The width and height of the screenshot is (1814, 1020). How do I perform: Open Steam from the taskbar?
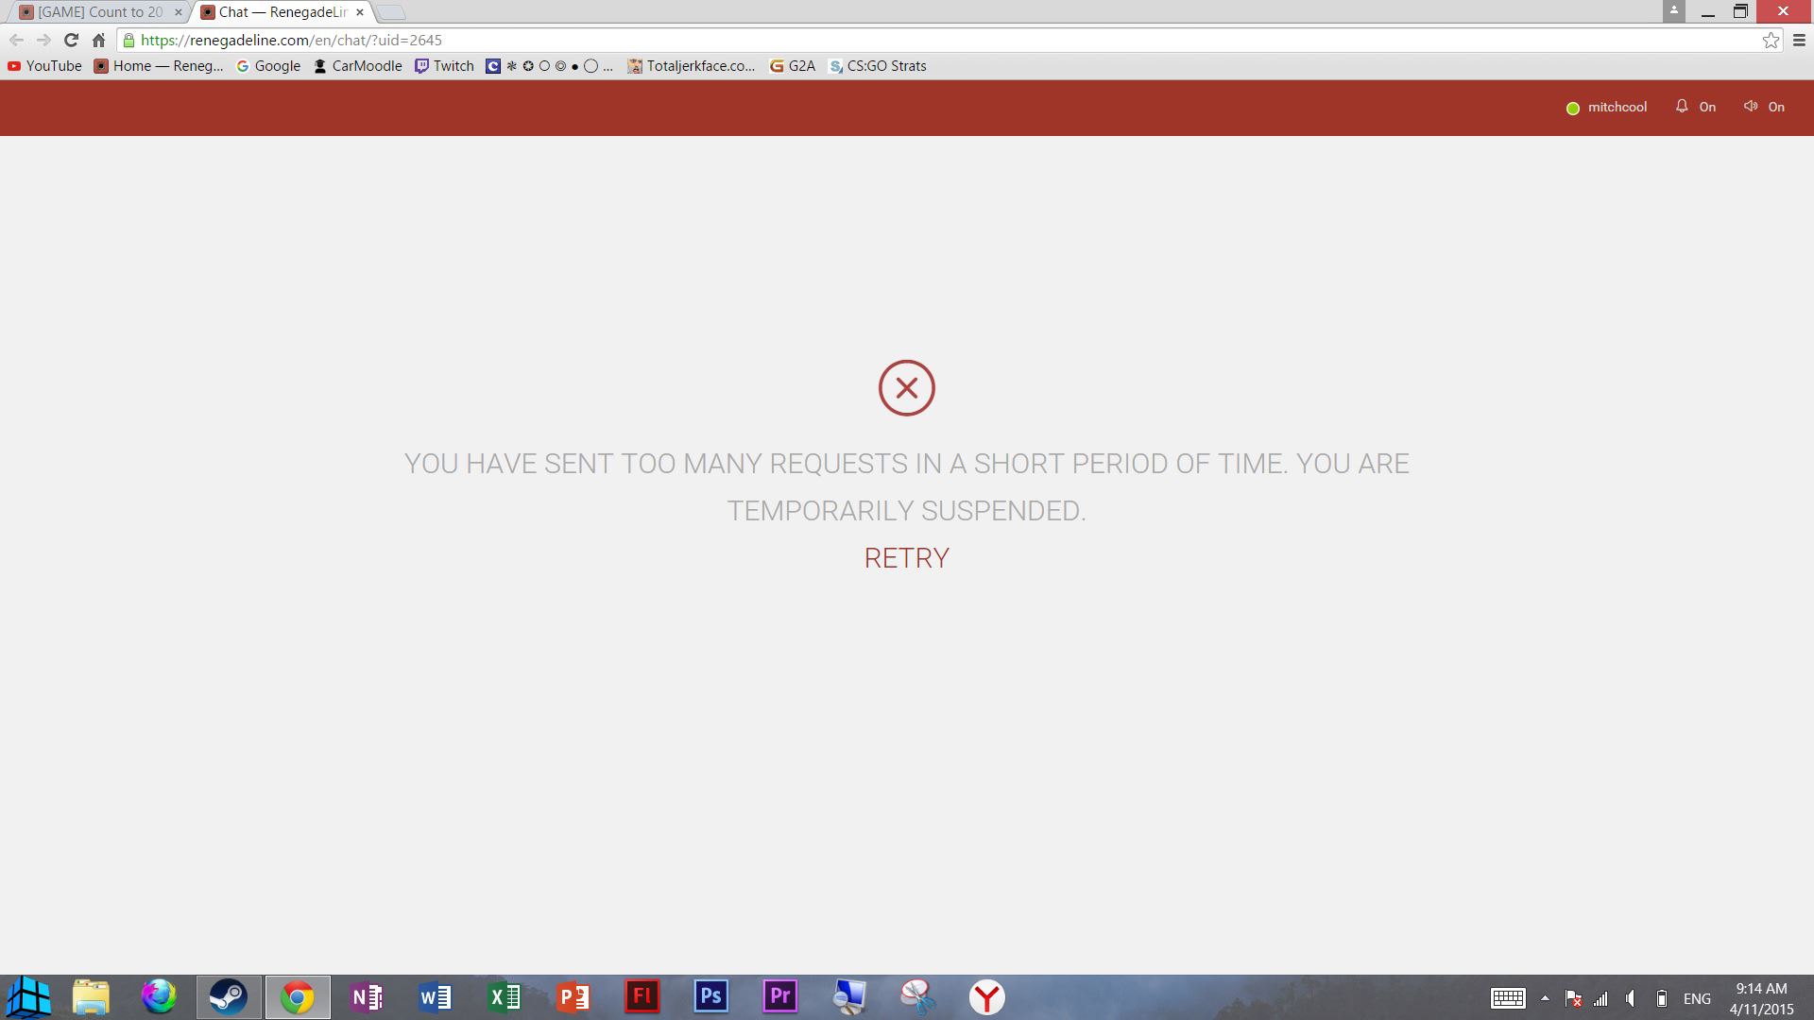(x=228, y=997)
